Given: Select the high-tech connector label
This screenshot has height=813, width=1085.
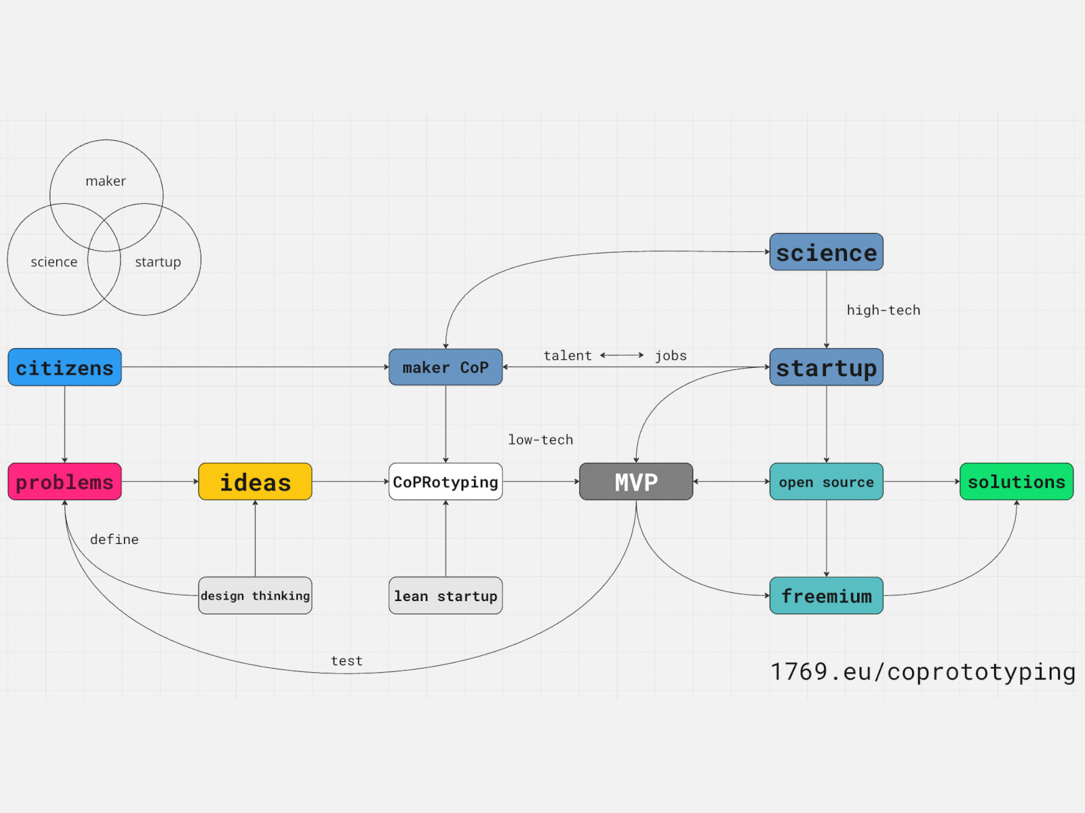Looking at the screenshot, I should (883, 310).
